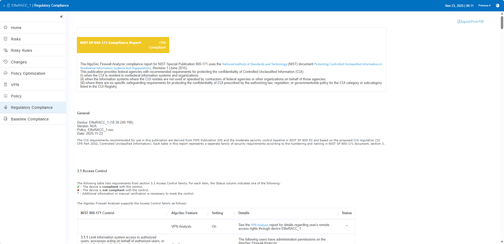Open the VPN Analysis report link
The height and width of the screenshot is (244, 504).
tap(259, 225)
